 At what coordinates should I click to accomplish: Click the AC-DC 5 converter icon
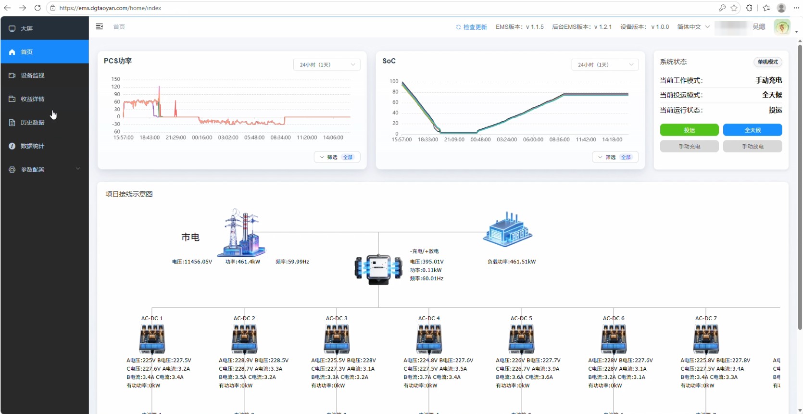click(521, 339)
